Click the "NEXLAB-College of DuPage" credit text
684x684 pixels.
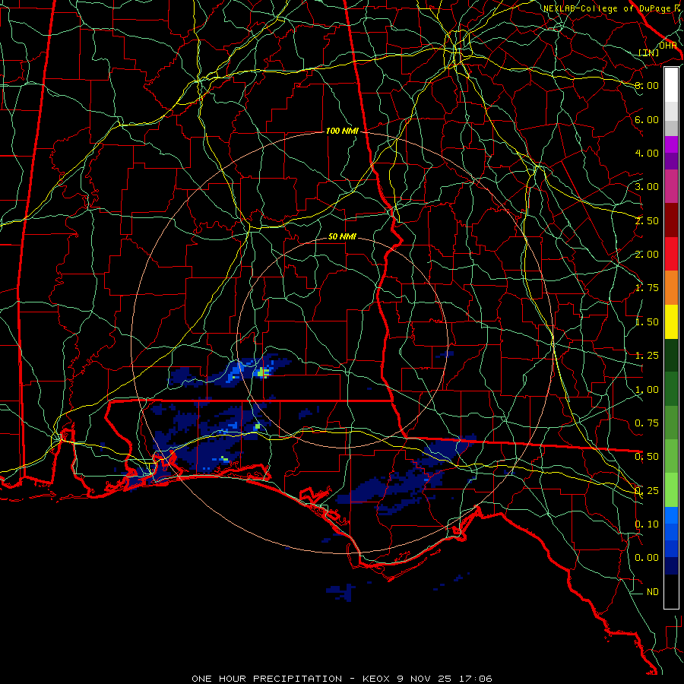pyautogui.click(x=604, y=8)
